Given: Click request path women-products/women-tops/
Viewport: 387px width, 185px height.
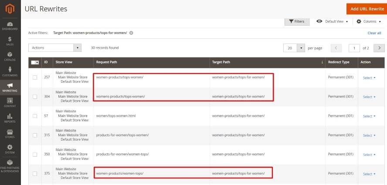Looking at the screenshot, I should (x=120, y=173).
